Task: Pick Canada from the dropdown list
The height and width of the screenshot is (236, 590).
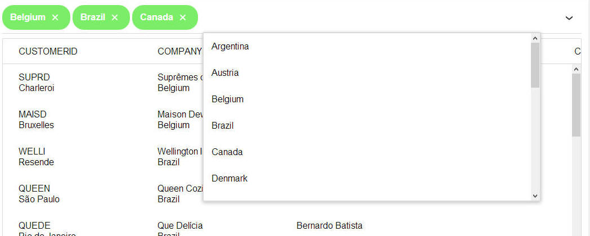Action: pos(367,152)
